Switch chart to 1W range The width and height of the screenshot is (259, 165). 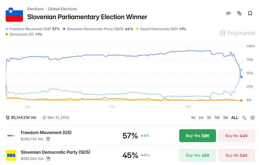click(x=217, y=118)
